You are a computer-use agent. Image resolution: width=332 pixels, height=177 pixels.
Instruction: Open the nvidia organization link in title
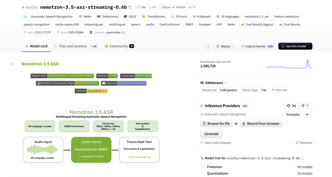[x=31, y=7]
